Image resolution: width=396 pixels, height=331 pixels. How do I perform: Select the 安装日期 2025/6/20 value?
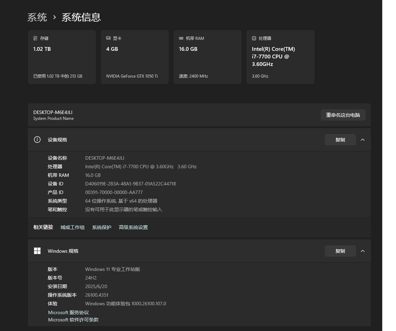(96, 286)
